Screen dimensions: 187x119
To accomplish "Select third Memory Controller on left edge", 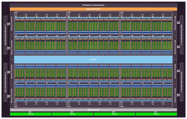I will pyautogui.click(x=12, y=71).
